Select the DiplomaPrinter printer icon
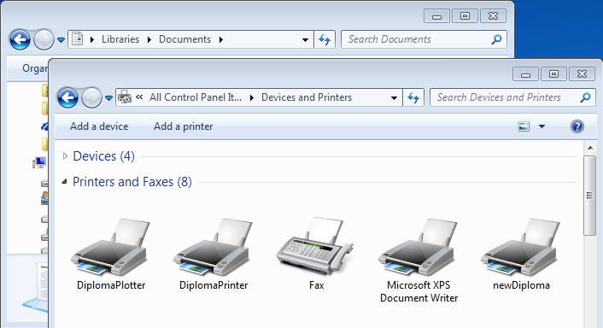603x328 pixels. click(x=214, y=247)
